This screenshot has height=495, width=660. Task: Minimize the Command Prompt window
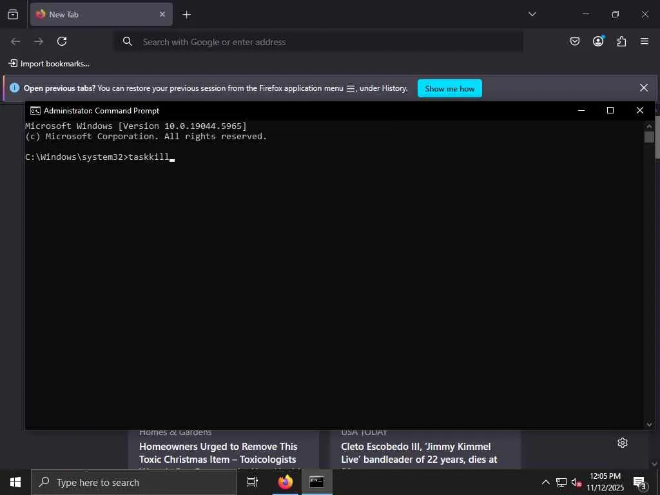click(x=581, y=110)
